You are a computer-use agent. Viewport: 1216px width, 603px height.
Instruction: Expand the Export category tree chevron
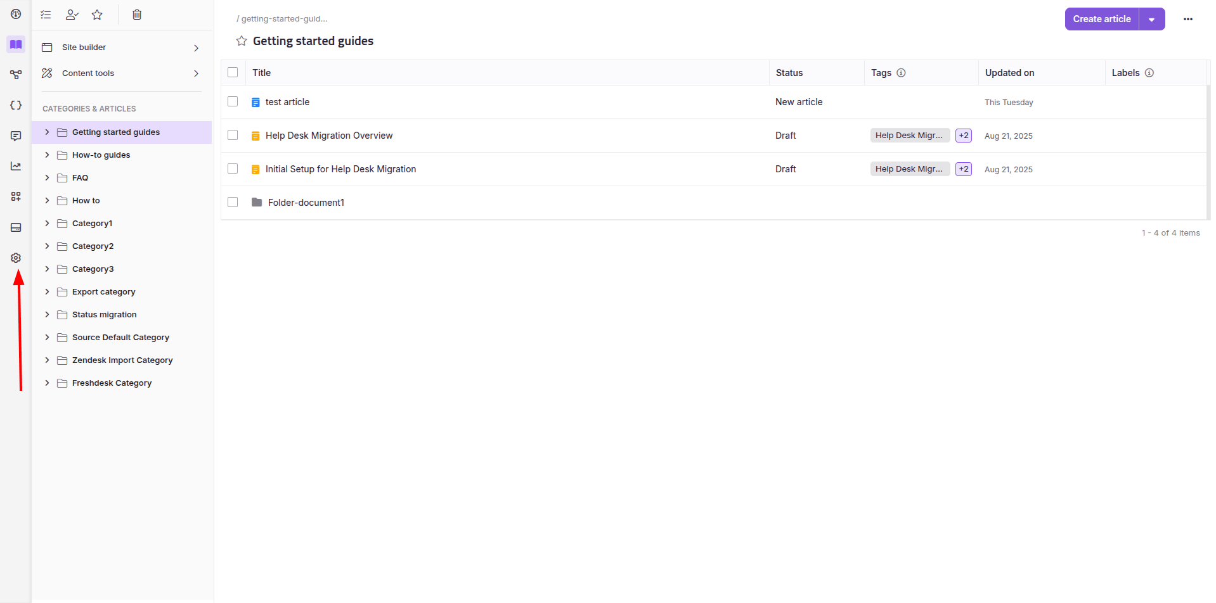[x=47, y=291]
